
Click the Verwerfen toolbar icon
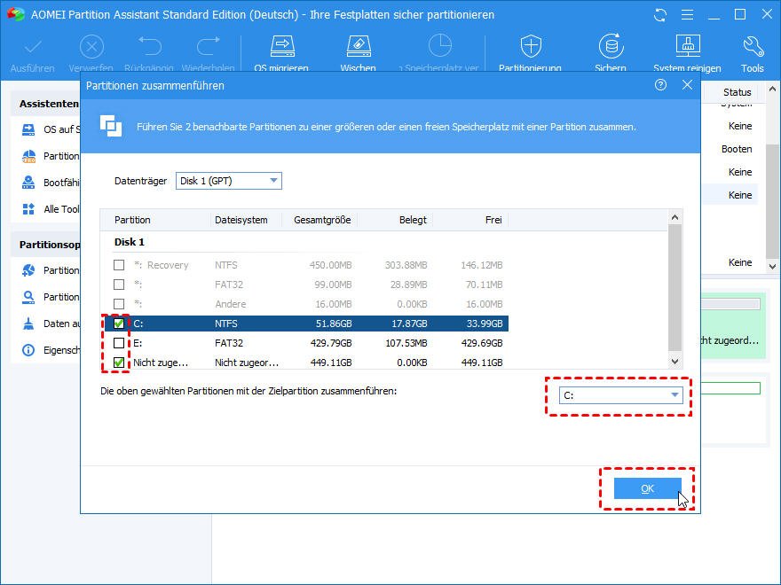(x=91, y=48)
